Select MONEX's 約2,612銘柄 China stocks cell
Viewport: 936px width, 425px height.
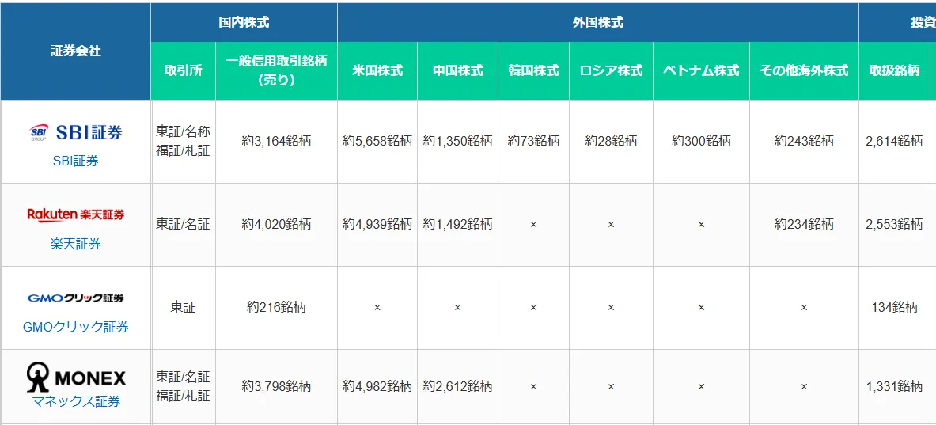457,386
